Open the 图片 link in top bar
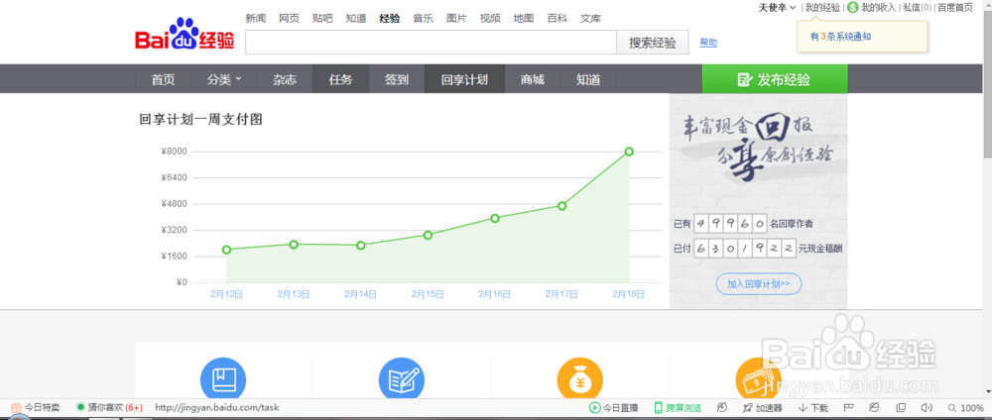This screenshot has width=992, height=420. point(456,18)
